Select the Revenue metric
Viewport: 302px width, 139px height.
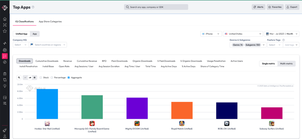[x=68, y=61]
